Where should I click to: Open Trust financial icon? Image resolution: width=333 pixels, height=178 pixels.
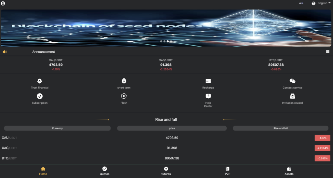pyautogui.click(x=40, y=81)
